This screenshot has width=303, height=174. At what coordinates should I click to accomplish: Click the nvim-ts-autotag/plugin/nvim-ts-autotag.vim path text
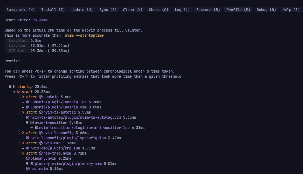pos(76,117)
